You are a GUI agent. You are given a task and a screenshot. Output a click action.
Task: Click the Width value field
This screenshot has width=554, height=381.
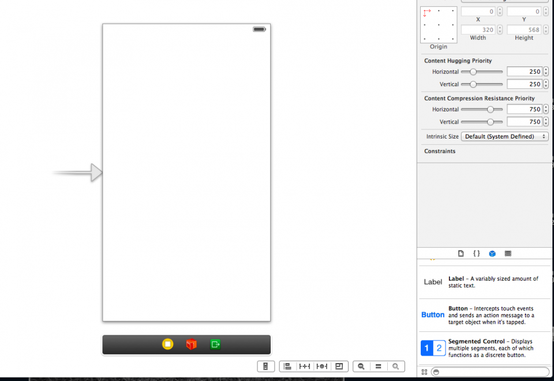click(x=478, y=29)
